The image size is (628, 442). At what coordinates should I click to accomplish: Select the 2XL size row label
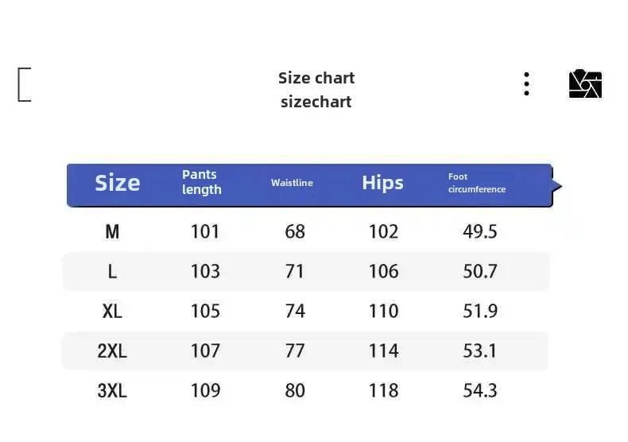point(112,351)
